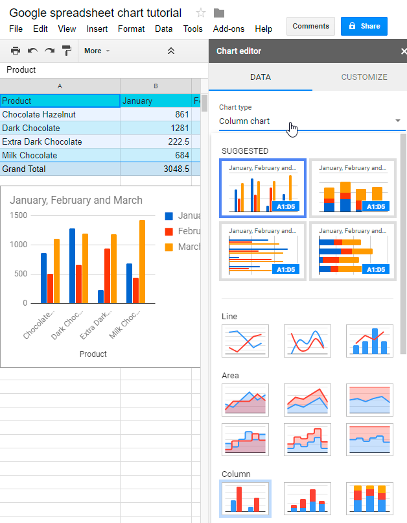This screenshot has width=407, height=523.
Task: Close the Chart editor panel
Action: (x=403, y=51)
